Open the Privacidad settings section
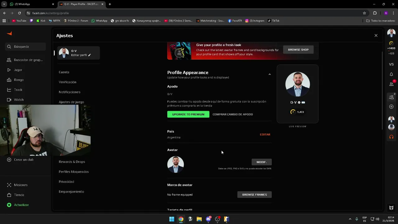The image size is (398, 224). click(x=66, y=182)
